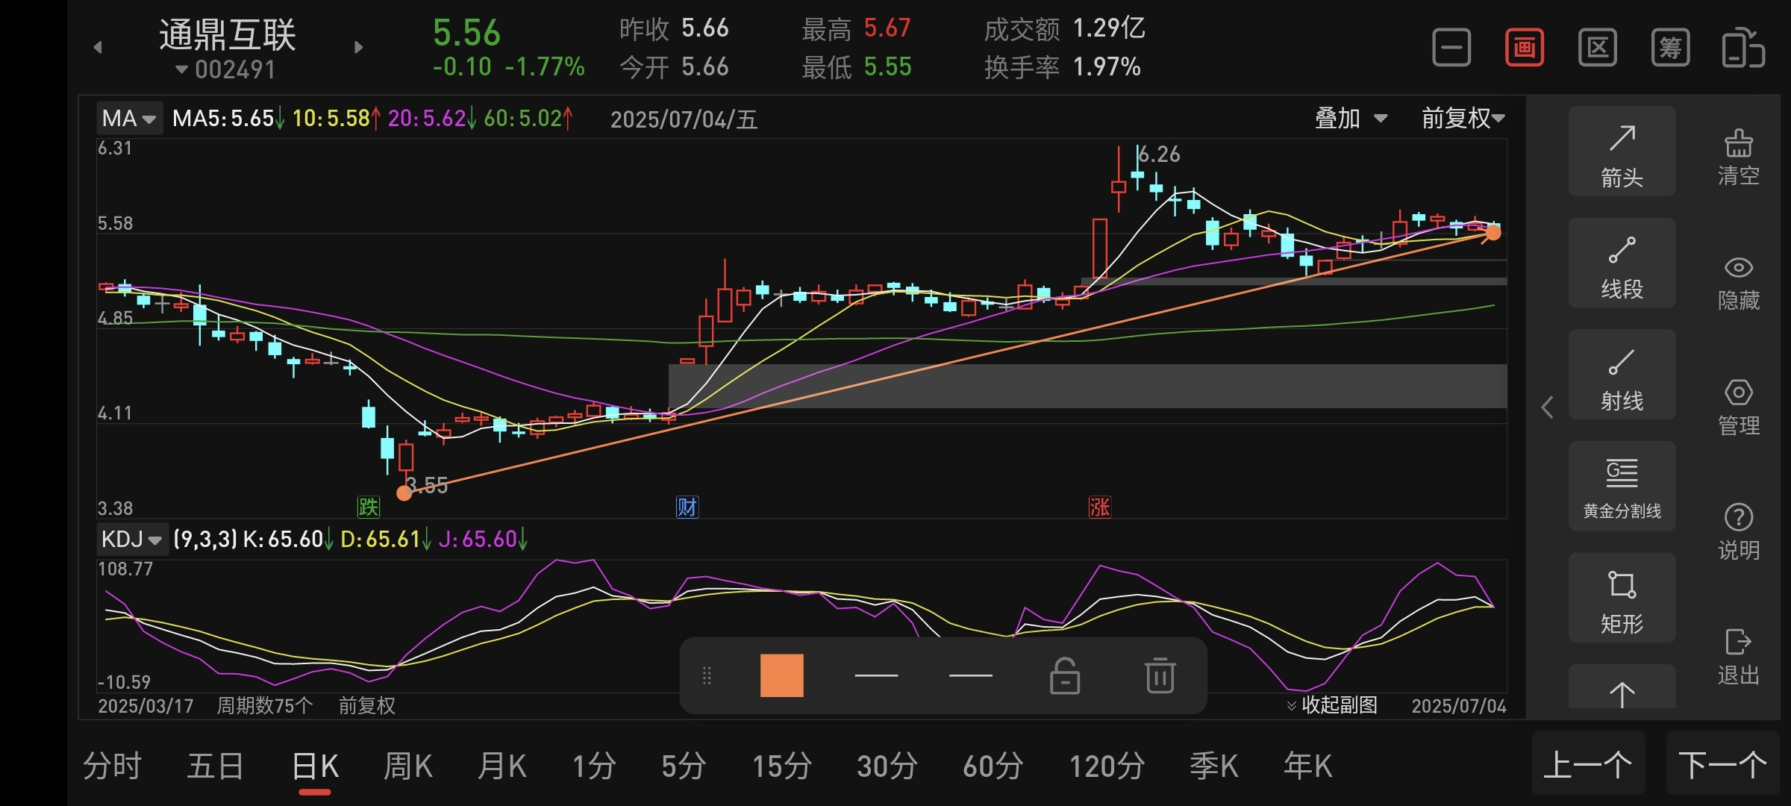Select the partially visible up-arrow drawing tool
This screenshot has width=1791, height=806.
pyautogui.click(x=1622, y=688)
